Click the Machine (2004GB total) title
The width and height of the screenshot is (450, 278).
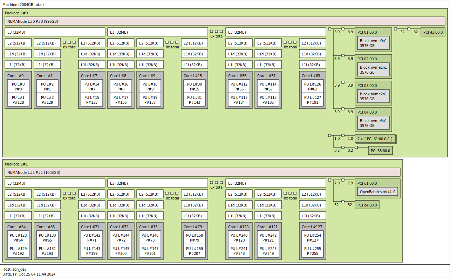23,5
